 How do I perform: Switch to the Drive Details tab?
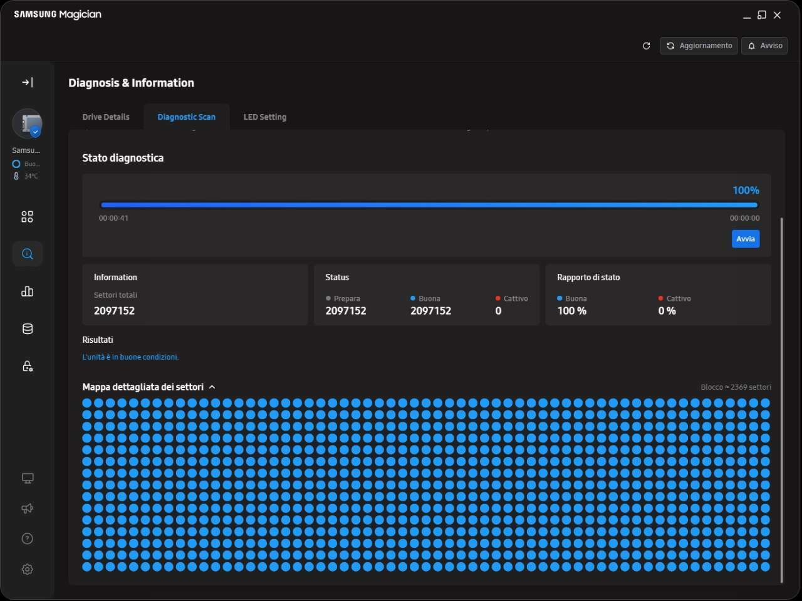106,117
